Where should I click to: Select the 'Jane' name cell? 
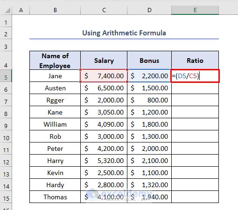point(55,76)
